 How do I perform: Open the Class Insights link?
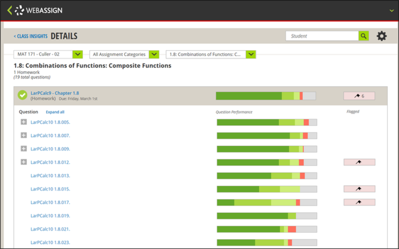pos(30,36)
